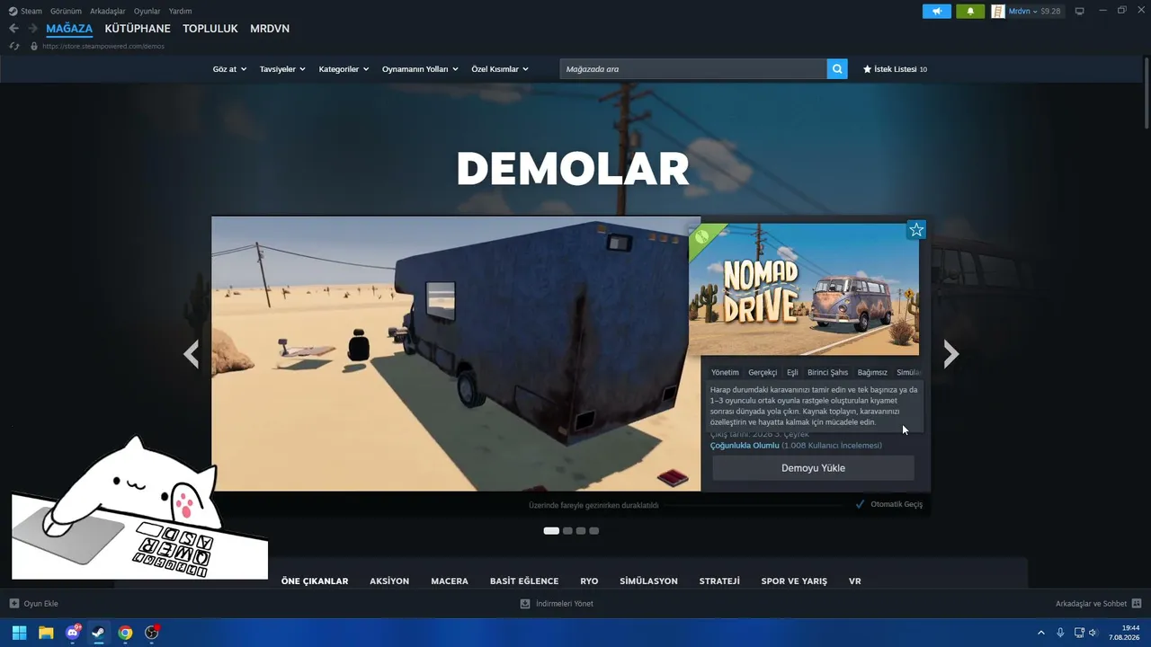
Task: Select the STRATEJİ category tab
Action: pos(719,581)
